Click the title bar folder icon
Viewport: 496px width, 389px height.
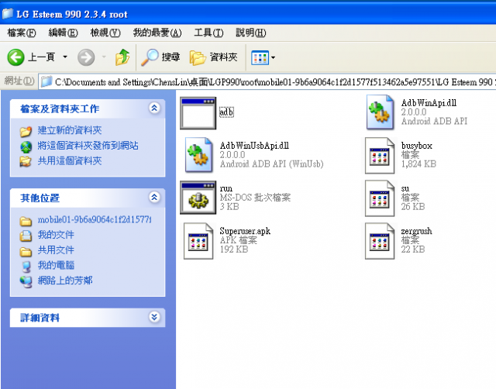tap(8, 14)
